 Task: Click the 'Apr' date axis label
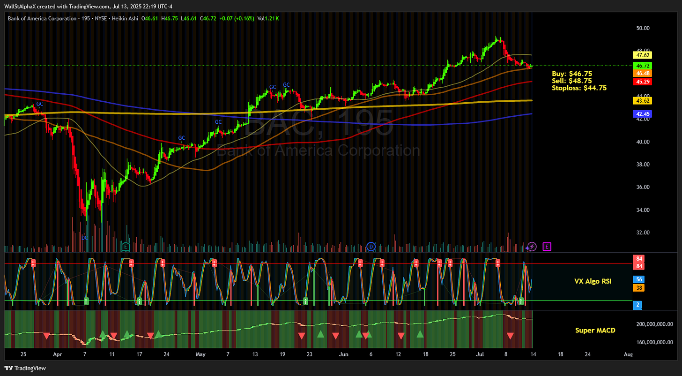coord(58,354)
